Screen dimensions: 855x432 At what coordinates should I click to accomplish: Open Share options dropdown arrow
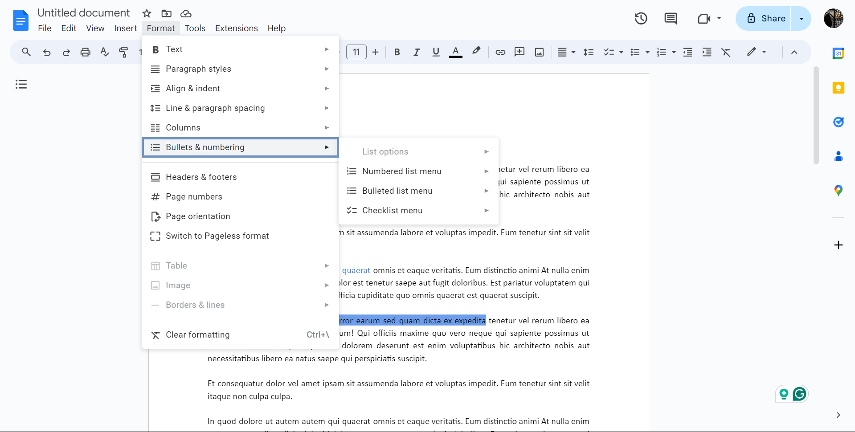(x=801, y=19)
